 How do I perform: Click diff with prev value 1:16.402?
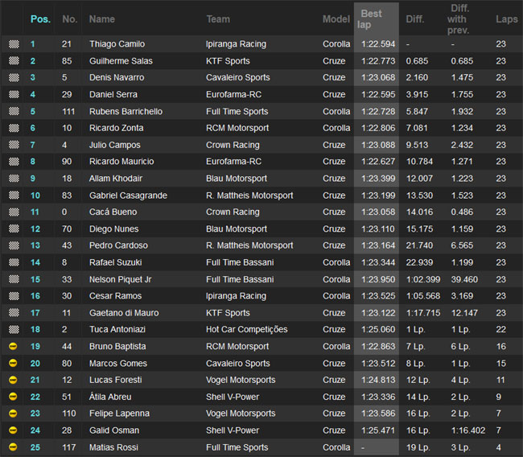coord(468,430)
